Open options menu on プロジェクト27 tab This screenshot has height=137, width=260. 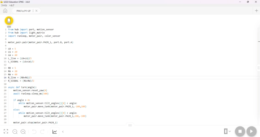pos(33,11)
